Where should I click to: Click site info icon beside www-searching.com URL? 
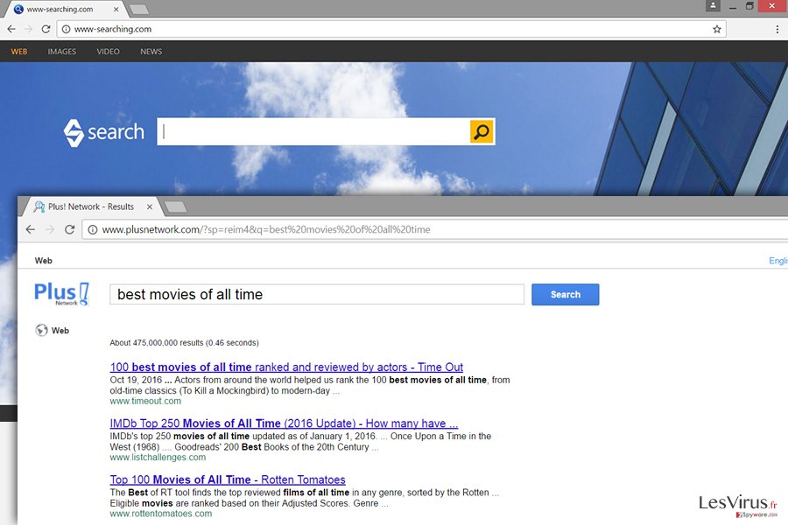(x=66, y=29)
